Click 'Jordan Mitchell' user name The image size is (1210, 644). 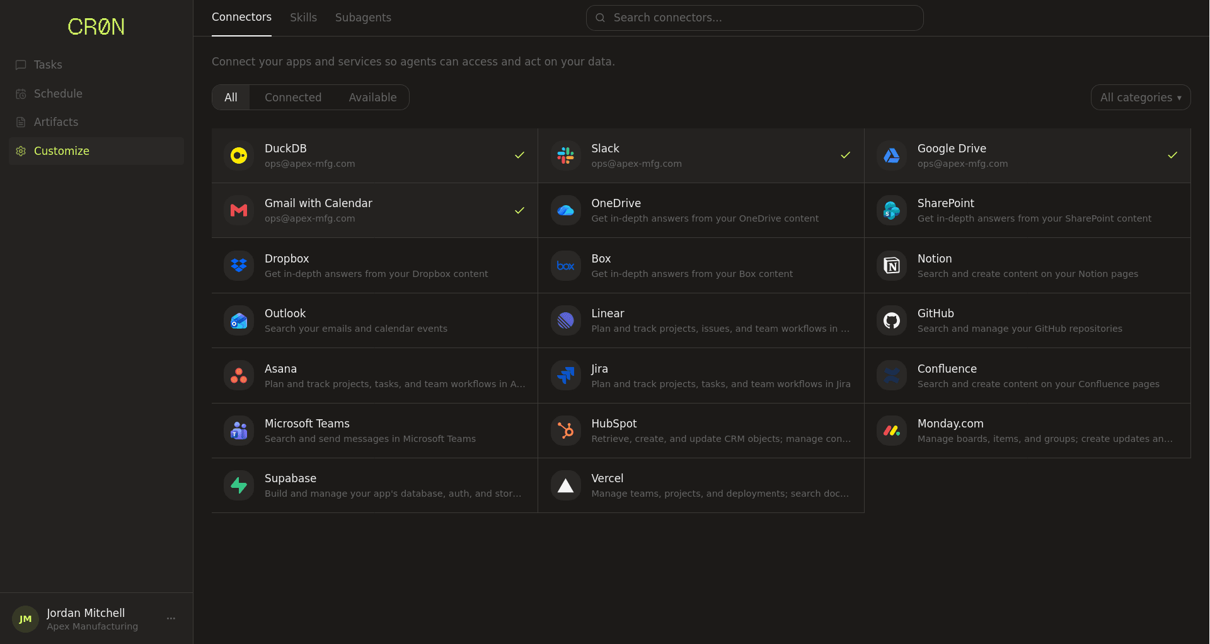click(86, 613)
